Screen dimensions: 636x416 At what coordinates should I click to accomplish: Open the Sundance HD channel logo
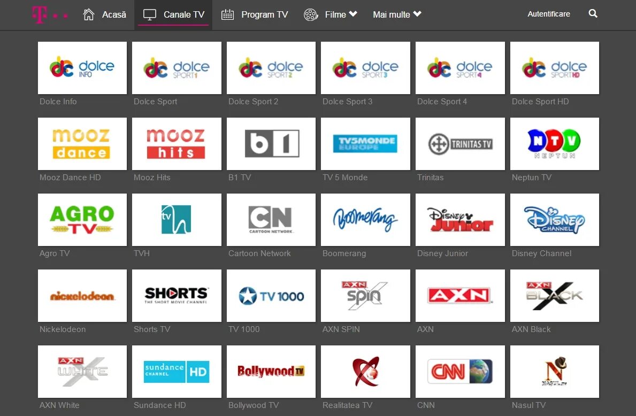click(177, 372)
